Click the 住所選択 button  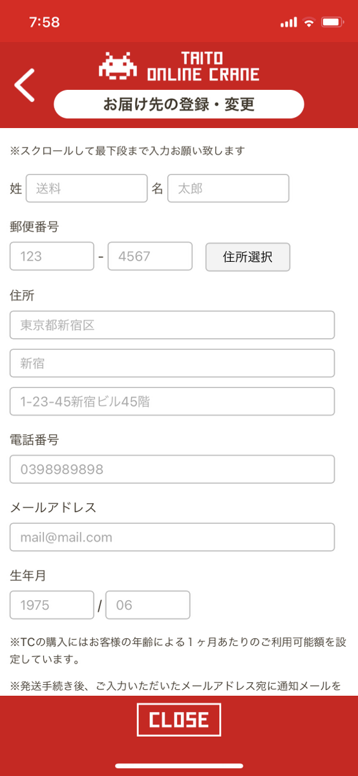(247, 257)
